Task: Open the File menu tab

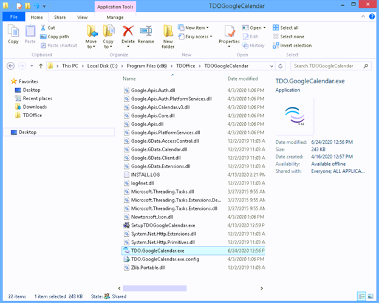Action: [13, 18]
